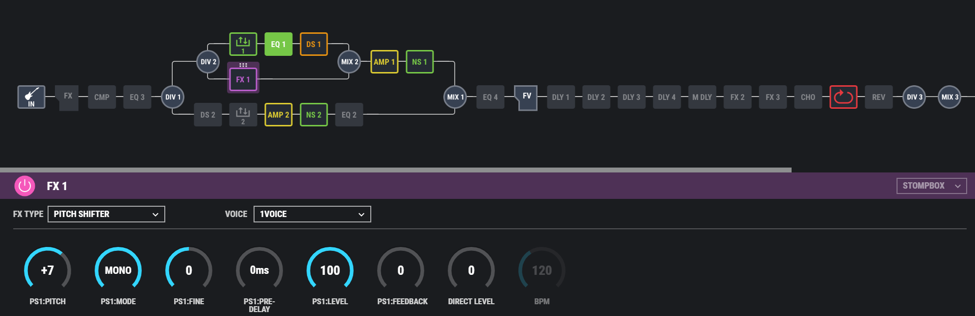Viewport: 975px width, 316px height.
Task: Select the EQ 4 block
Action: point(490,97)
